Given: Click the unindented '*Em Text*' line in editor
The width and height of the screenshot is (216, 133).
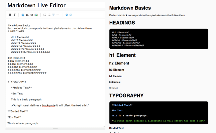Looking at the screenshot, I should pos(14,117).
